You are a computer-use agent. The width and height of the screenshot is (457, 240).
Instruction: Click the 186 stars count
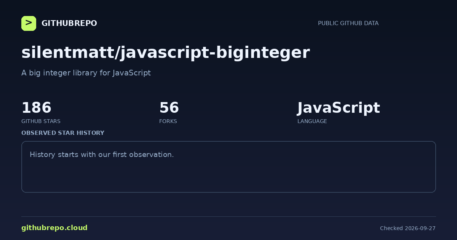[36, 108]
